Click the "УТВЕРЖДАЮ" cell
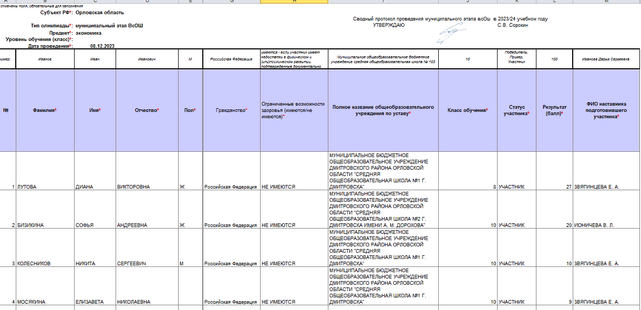 tap(389, 25)
